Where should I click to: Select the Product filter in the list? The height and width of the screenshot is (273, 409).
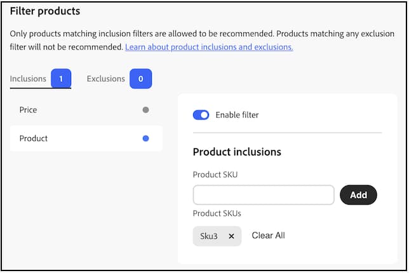pyautogui.click(x=34, y=138)
